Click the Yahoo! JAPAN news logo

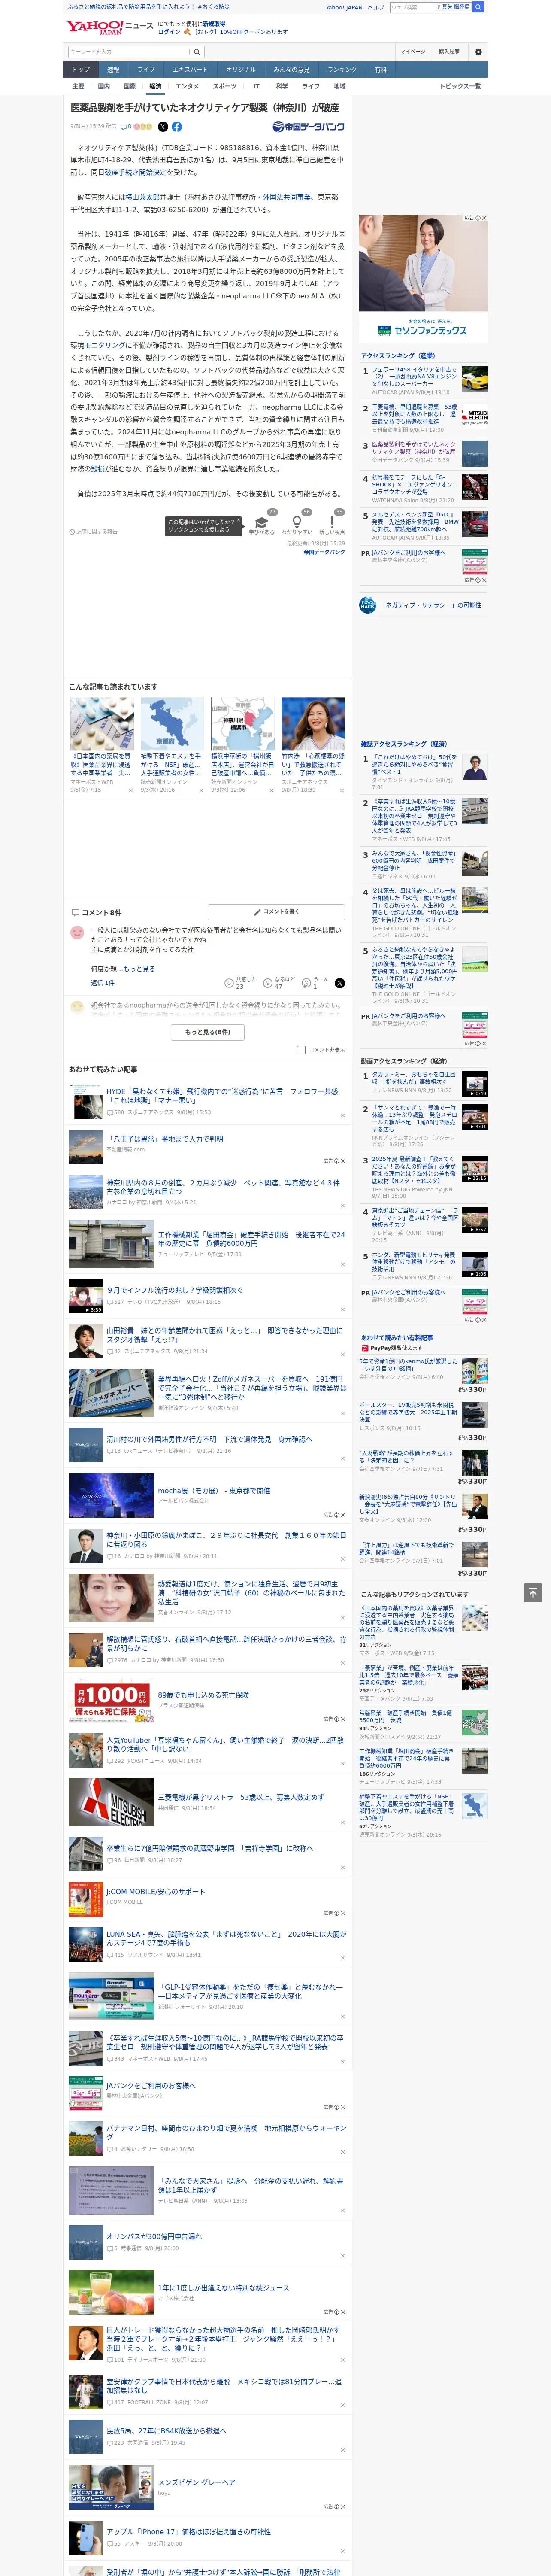point(109,27)
